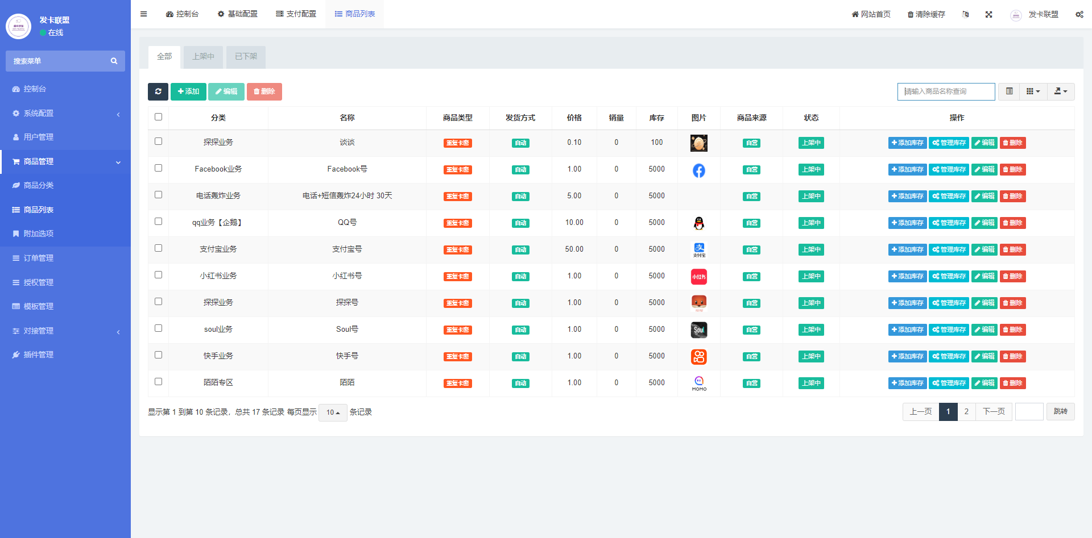Screen dimensions: 1092x538
Task: Switch to the 已下架 tab
Action: click(246, 57)
